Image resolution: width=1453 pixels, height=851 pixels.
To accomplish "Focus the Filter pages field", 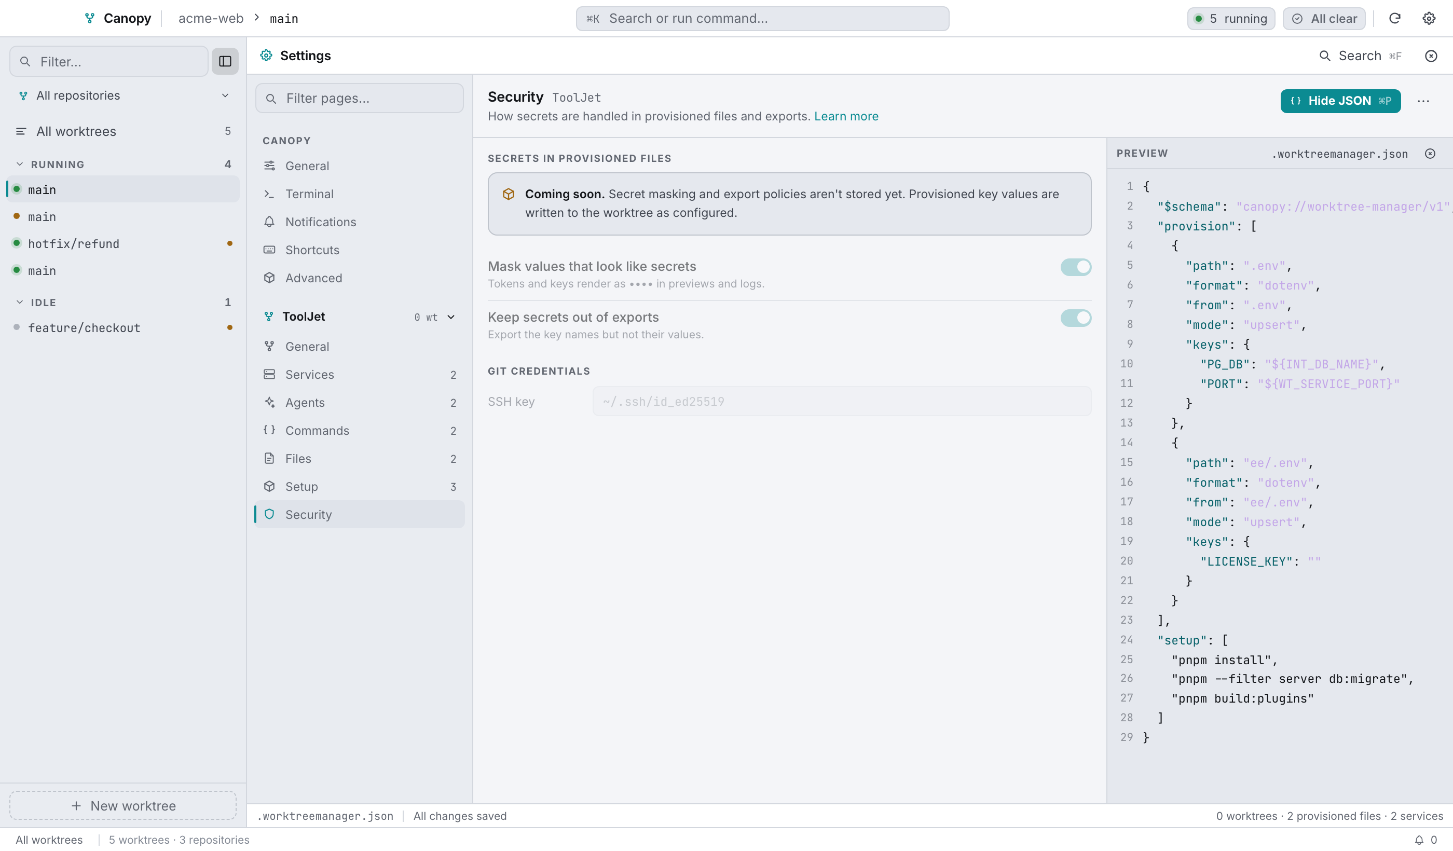I will tap(360, 98).
